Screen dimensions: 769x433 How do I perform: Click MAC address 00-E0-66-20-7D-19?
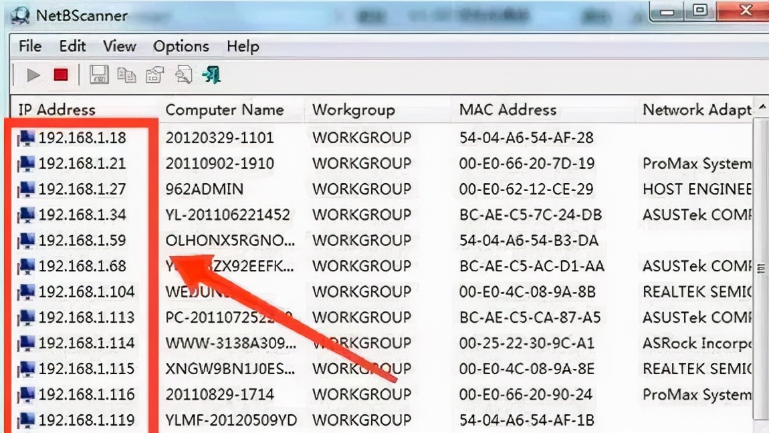[x=527, y=163]
